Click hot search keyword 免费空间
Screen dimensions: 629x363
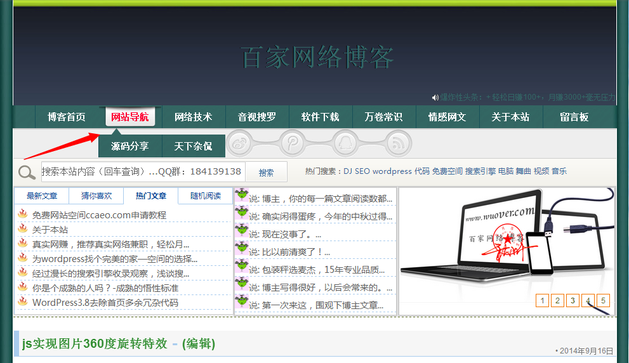(447, 171)
